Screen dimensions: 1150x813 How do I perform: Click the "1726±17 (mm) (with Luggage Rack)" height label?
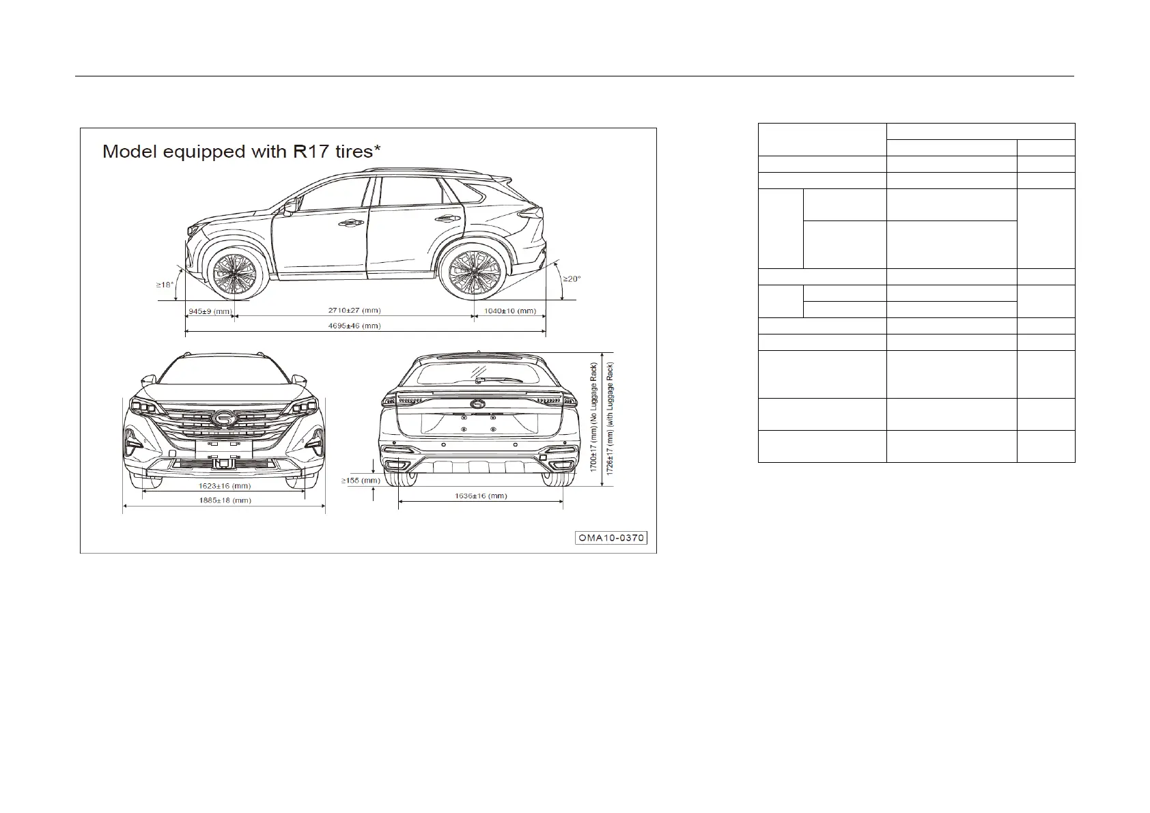click(610, 419)
